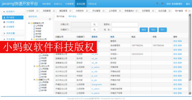Click 修改 for lc_admin row
This screenshot has height=100, width=192.
point(175,89)
